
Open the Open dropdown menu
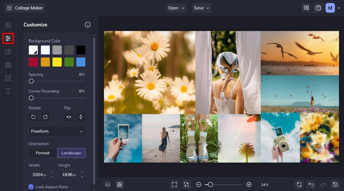tap(176, 8)
